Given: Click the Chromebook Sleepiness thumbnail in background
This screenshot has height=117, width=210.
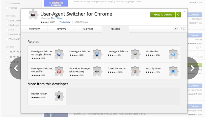Looking at the screenshot, I should [x=56, y=3].
